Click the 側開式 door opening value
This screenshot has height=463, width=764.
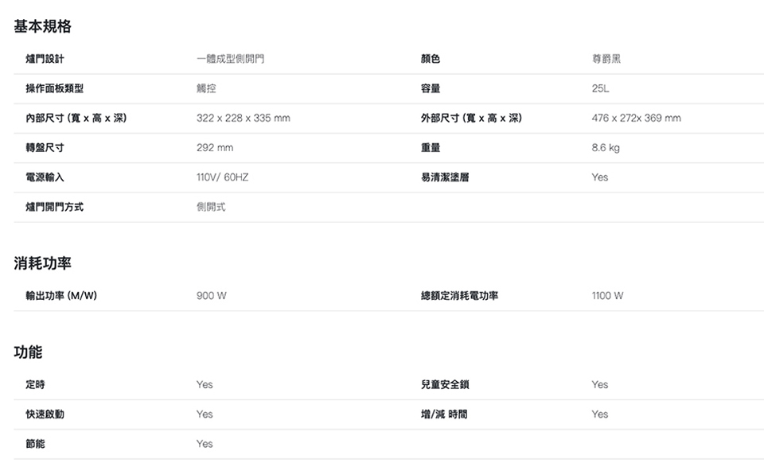click(211, 207)
